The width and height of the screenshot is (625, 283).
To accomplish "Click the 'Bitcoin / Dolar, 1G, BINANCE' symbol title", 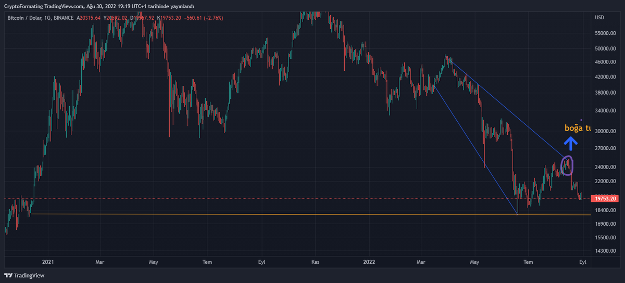I will pyautogui.click(x=41, y=18).
